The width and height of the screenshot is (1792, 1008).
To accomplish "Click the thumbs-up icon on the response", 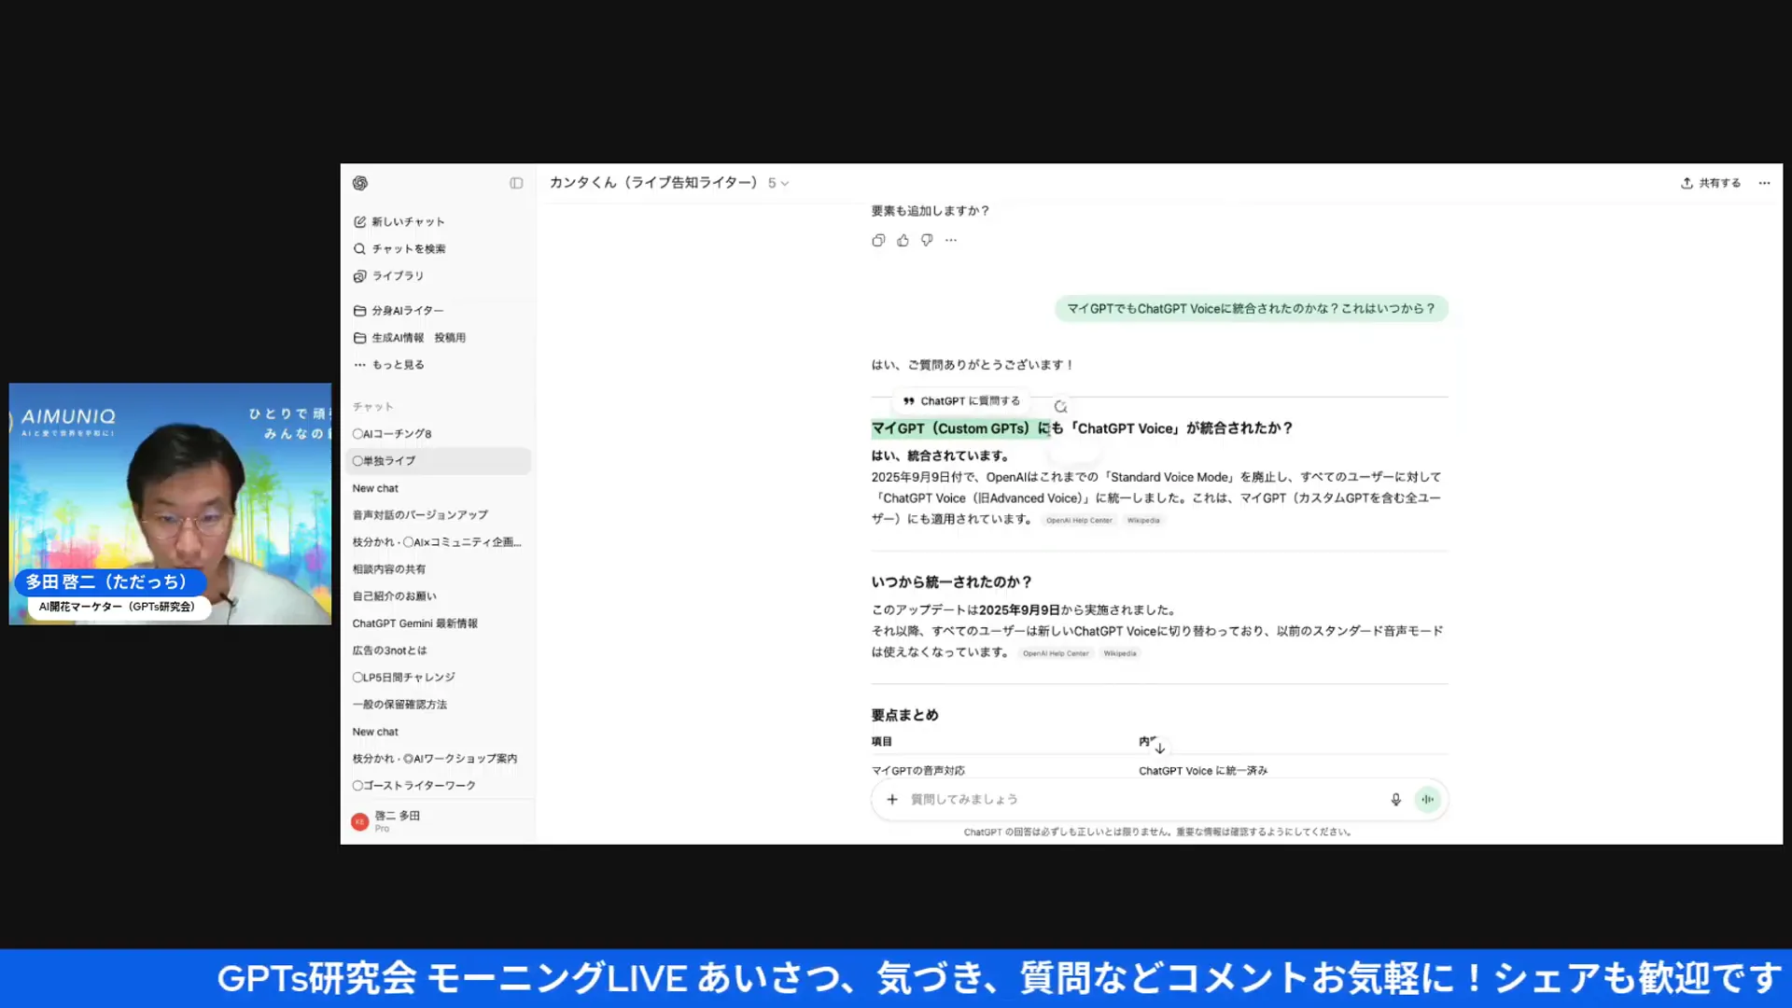I will (903, 240).
